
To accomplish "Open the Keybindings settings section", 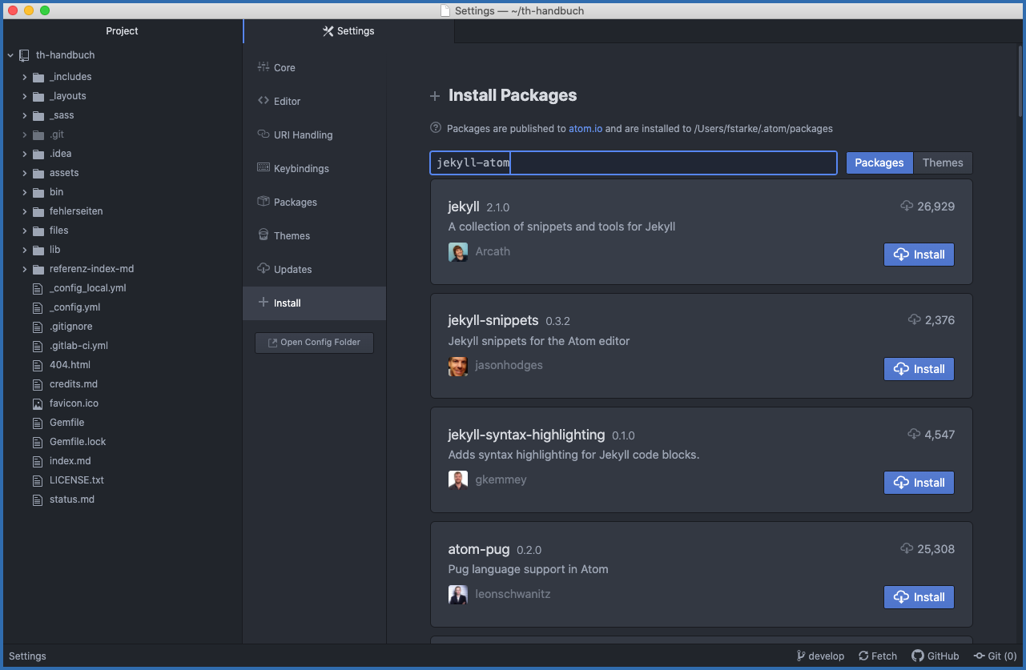I will click(300, 169).
